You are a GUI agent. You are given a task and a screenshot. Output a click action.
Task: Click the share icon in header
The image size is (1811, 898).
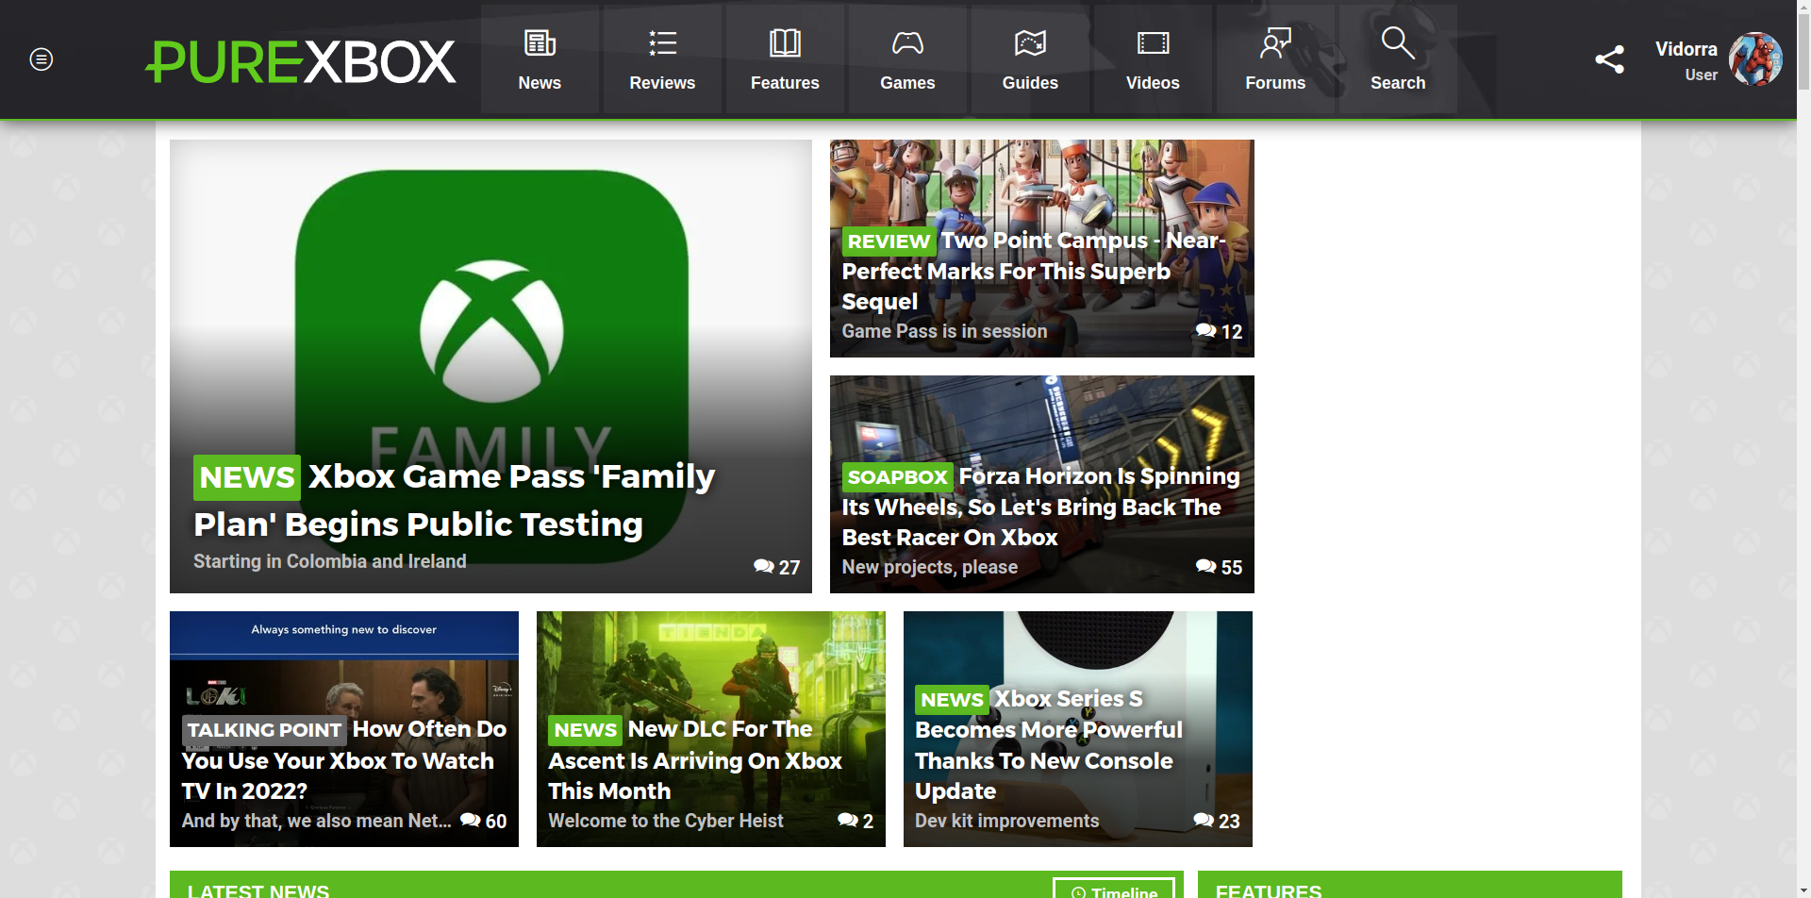pos(1609,59)
